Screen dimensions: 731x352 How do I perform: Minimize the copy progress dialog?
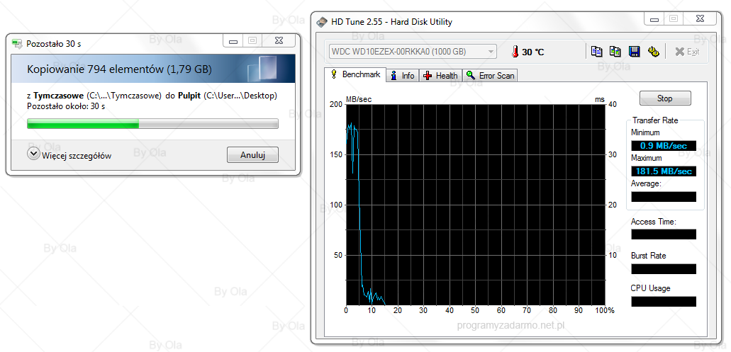[233, 40]
